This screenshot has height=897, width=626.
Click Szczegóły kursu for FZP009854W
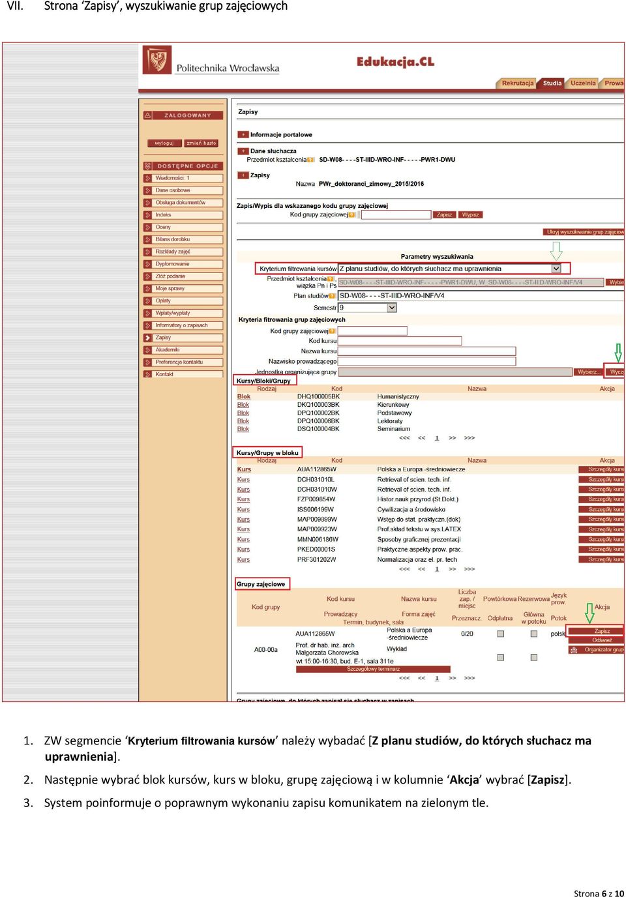[601, 499]
